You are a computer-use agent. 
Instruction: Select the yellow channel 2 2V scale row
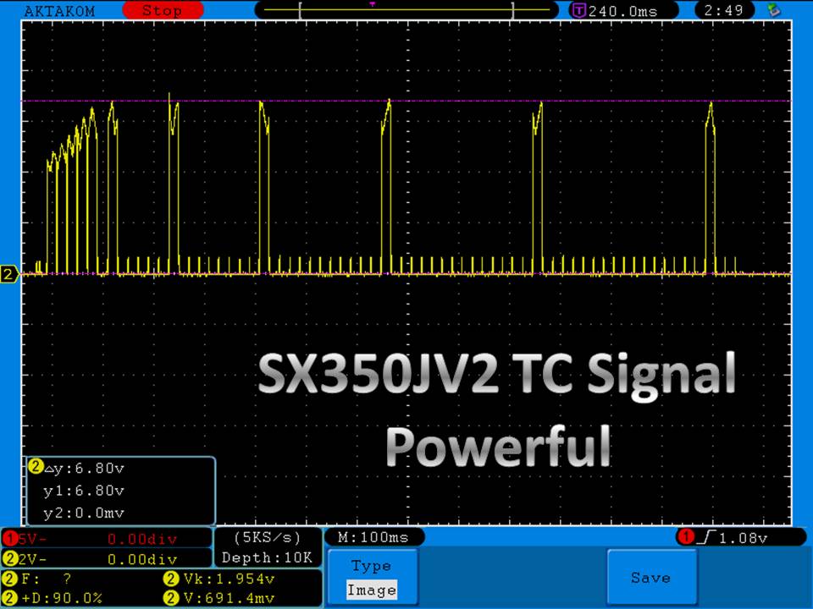coord(107,558)
